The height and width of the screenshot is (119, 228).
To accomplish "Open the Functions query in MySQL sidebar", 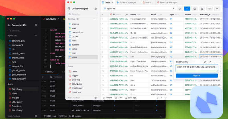I will pos(23,106).
